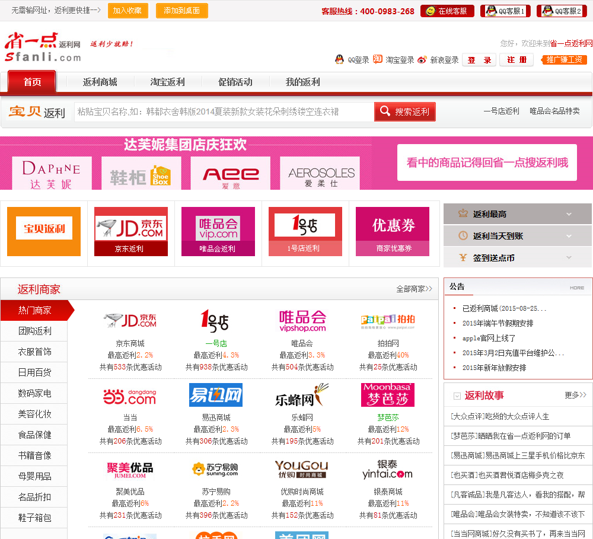Open the 全部商家>> link
The width and height of the screenshot is (593, 539).
pos(414,289)
